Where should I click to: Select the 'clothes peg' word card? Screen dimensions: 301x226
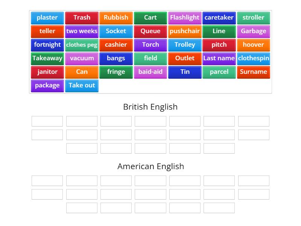click(x=82, y=45)
